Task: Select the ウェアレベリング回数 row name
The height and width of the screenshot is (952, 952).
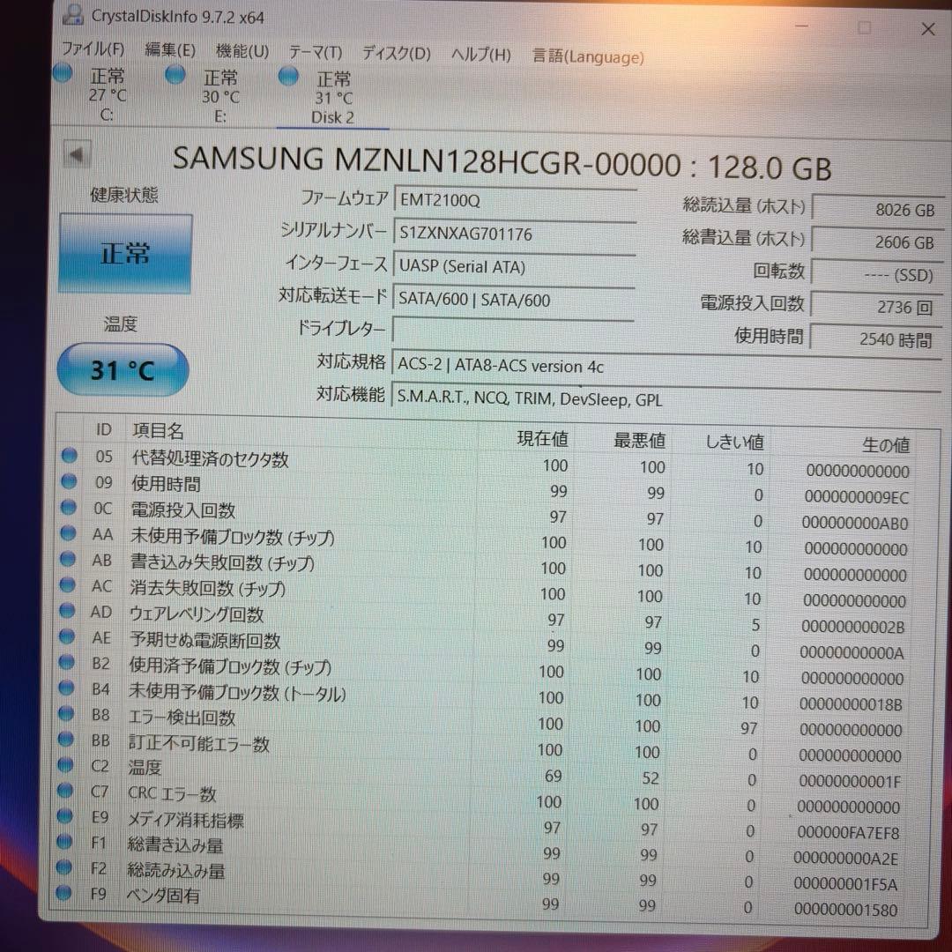Action: (x=196, y=614)
